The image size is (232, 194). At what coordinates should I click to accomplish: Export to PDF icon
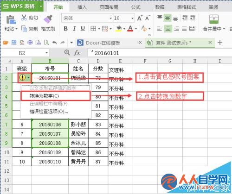pos(22,43)
